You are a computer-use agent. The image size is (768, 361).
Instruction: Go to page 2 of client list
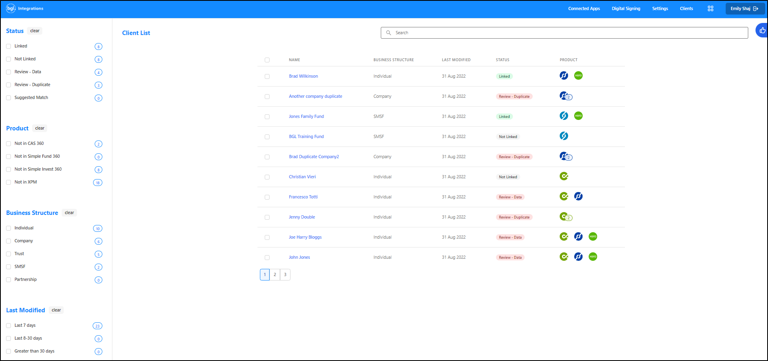point(275,274)
